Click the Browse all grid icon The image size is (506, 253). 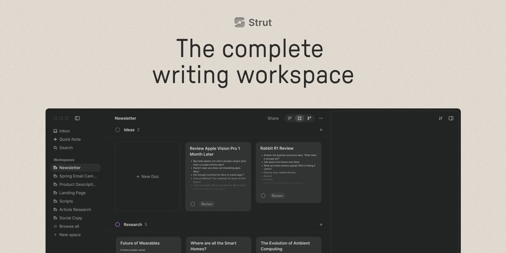click(x=55, y=226)
